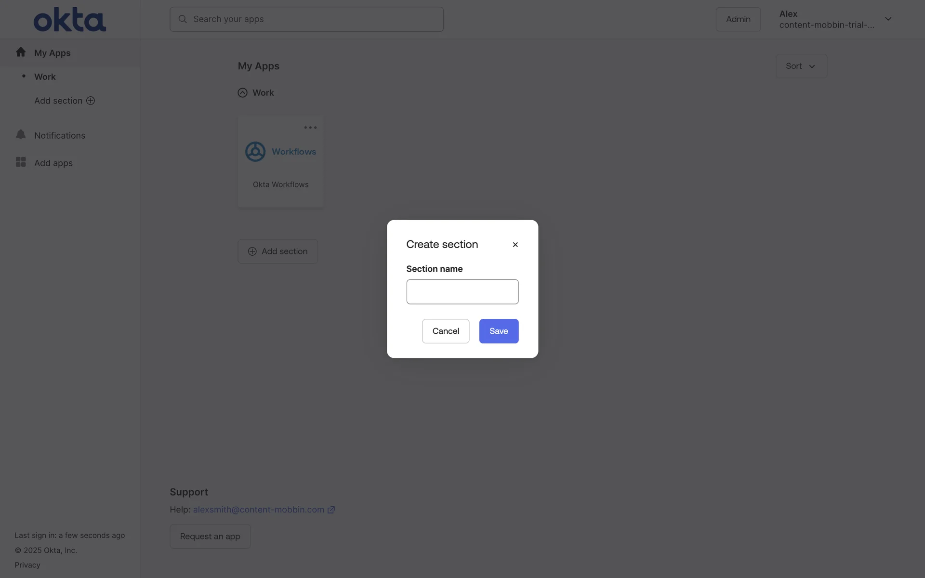Click the Notifications bell icon
This screenshot has width=925, height=578.
(x=21, y=134)
